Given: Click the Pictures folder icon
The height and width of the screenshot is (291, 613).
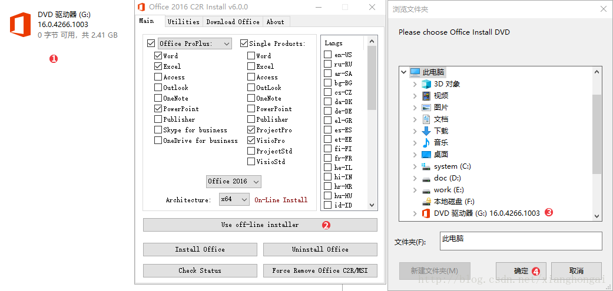Looking at the screenshot, I should point(426,107).
